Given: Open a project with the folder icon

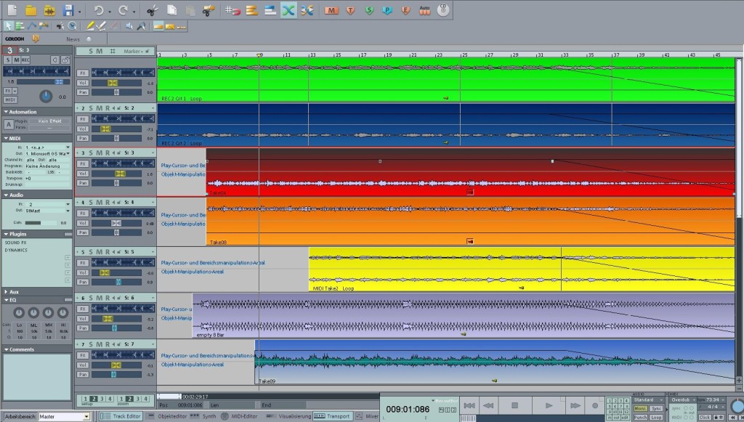Looking at the screenshot, I should click(x=31, y=10).
